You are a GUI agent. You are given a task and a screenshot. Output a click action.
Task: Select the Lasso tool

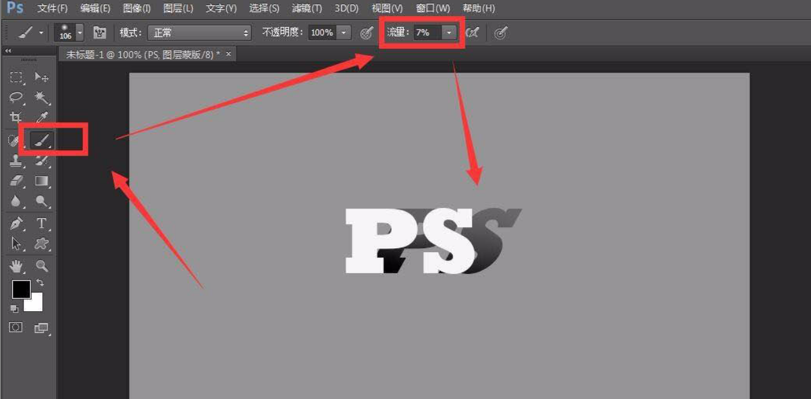pos(16,98)
